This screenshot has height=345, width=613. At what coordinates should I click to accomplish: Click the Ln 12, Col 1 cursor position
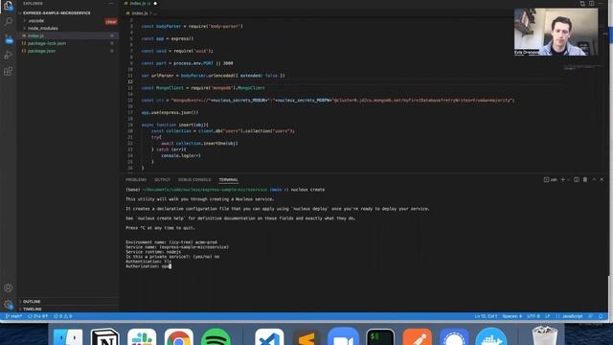tap(486, 316)
